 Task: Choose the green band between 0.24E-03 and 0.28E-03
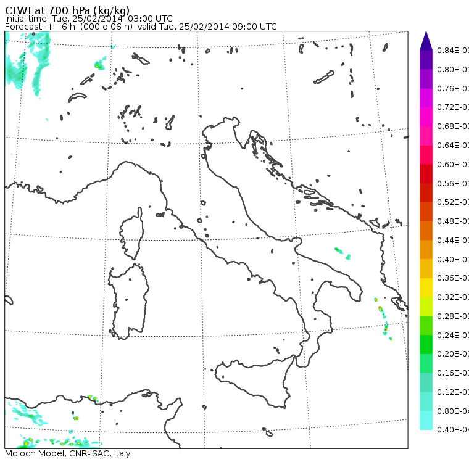(426, 326)
